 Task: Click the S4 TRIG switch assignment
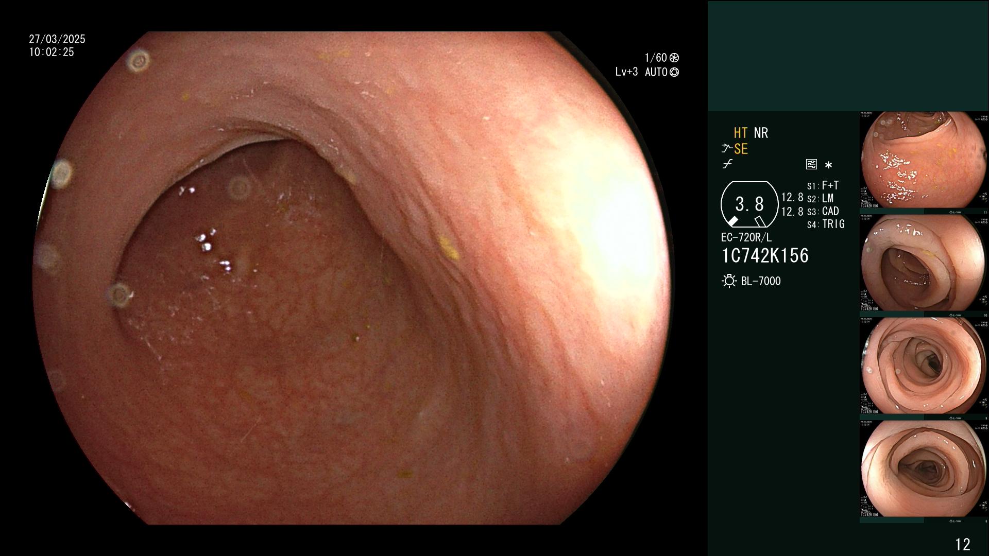[x=826, y=224]
